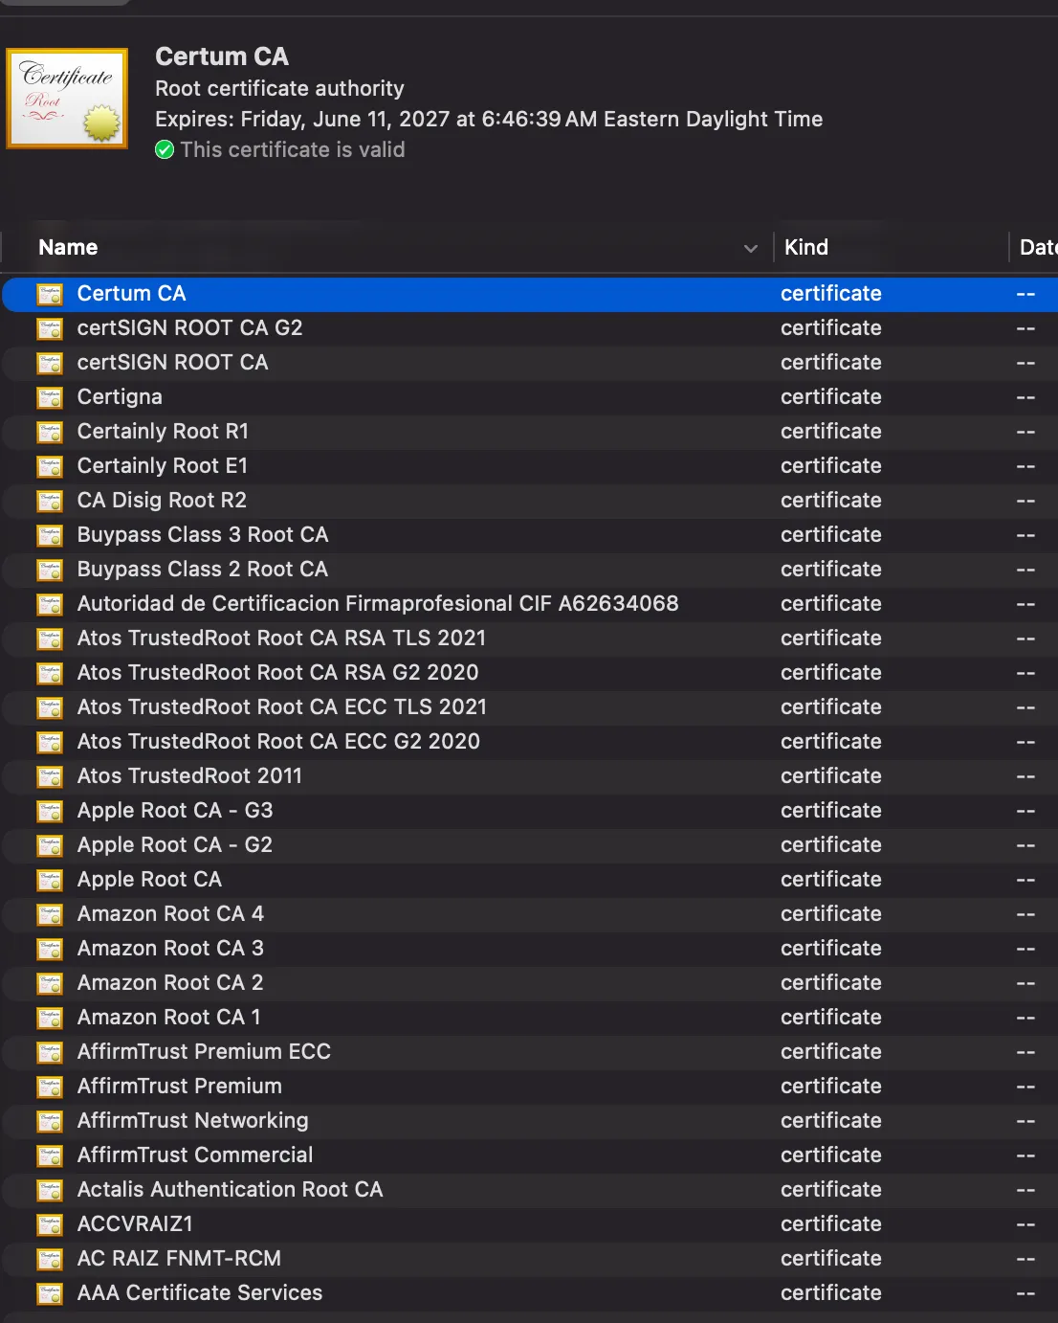1058x1323 pixels.
Task: Select the Certainly Root E1 icon
Action: point(50,466)
